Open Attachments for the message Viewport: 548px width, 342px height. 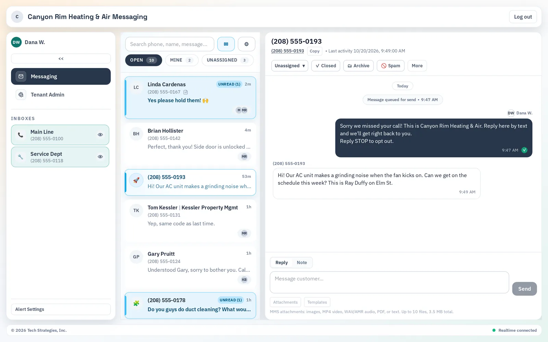pos(285,302)
